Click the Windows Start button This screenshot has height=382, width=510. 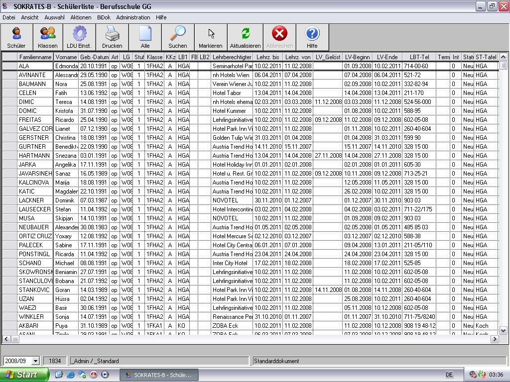pyautogui.click(x=24, y=375)
